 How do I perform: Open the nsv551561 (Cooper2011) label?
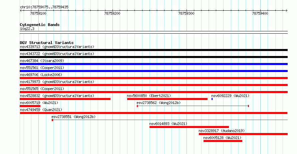coord(42,68)
